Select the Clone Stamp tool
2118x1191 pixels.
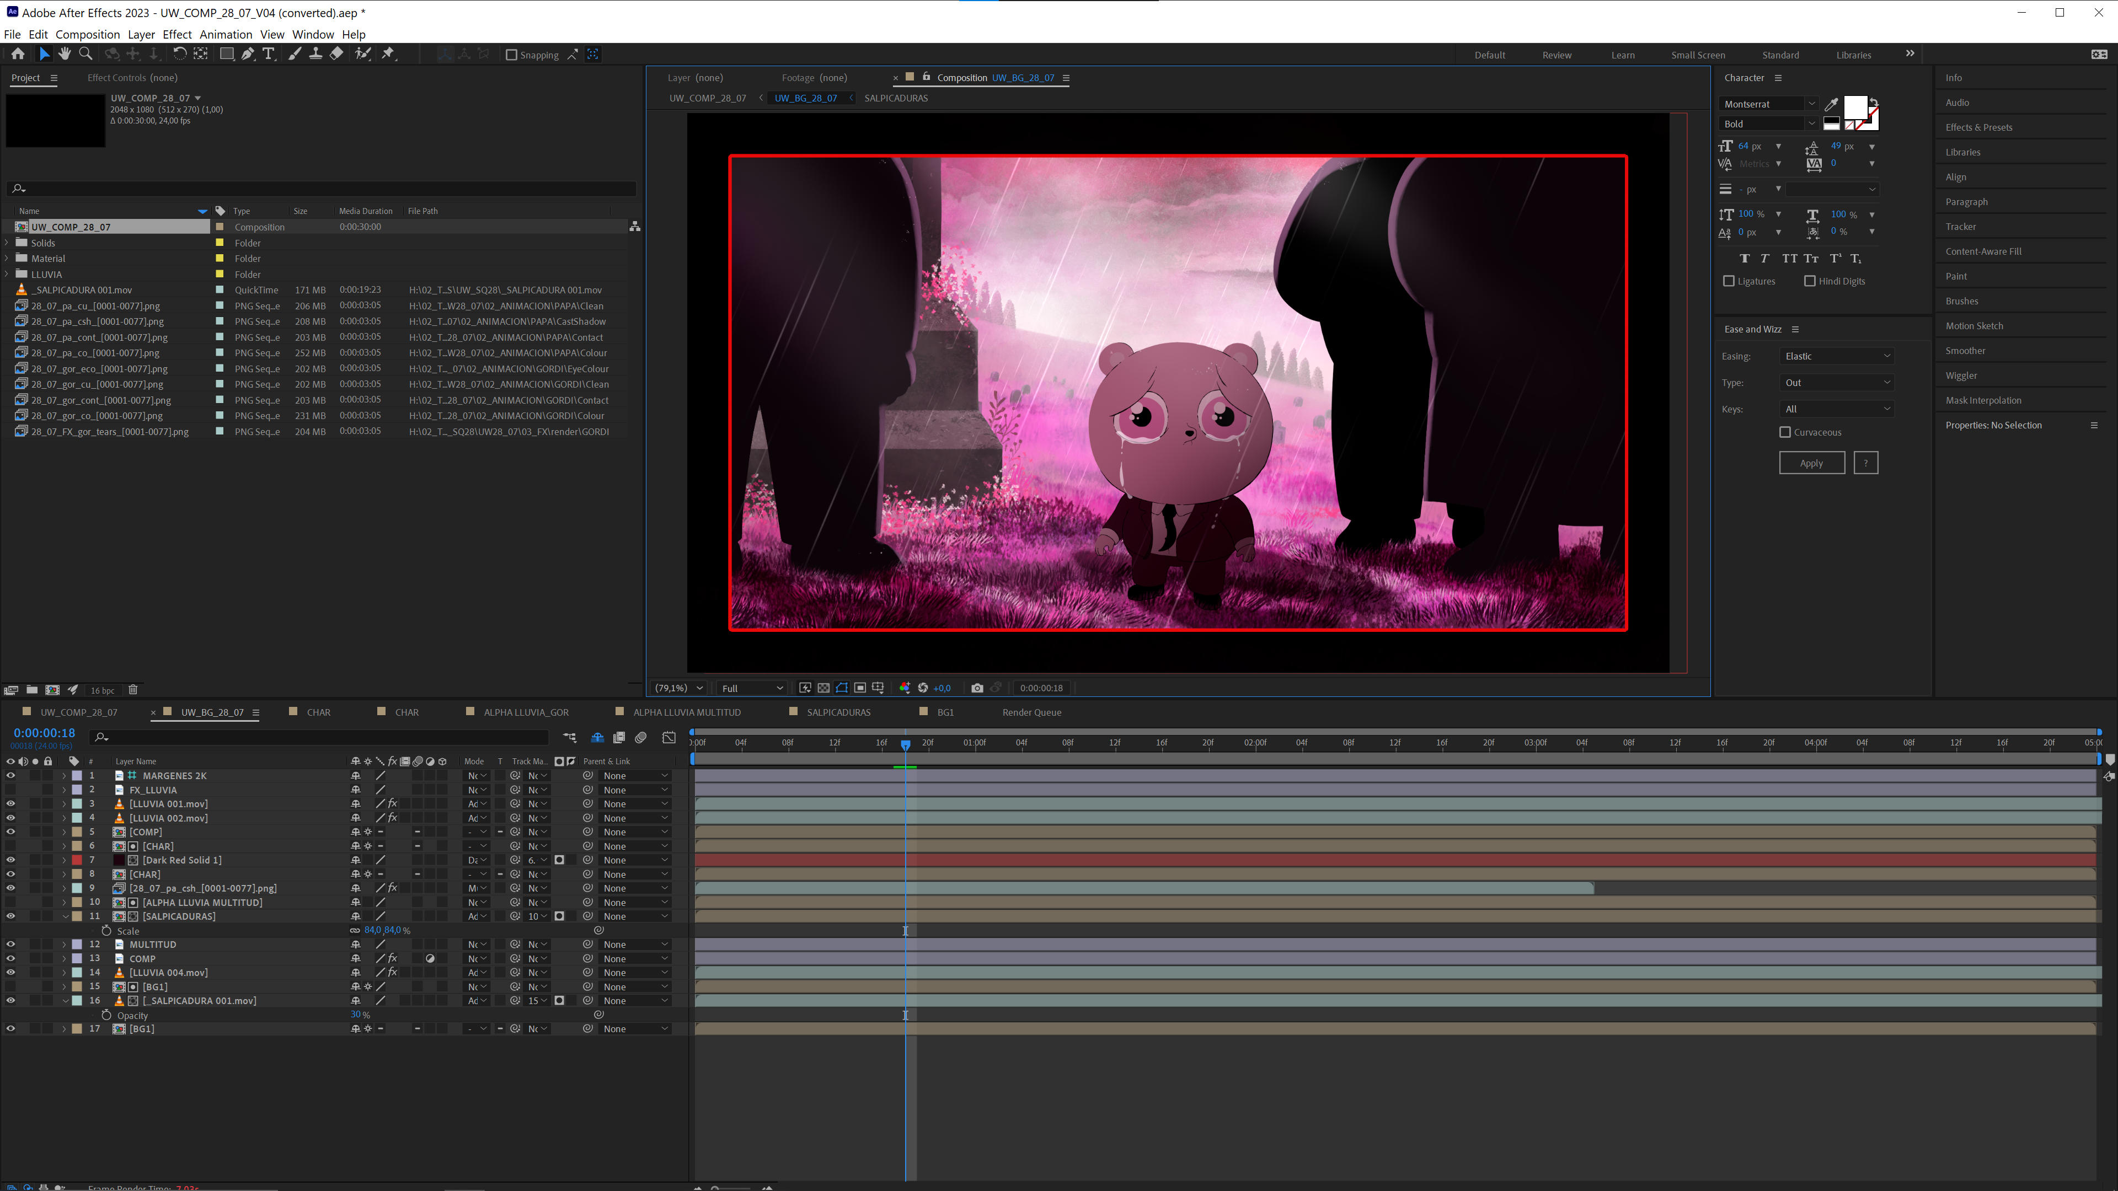point(315,54)
